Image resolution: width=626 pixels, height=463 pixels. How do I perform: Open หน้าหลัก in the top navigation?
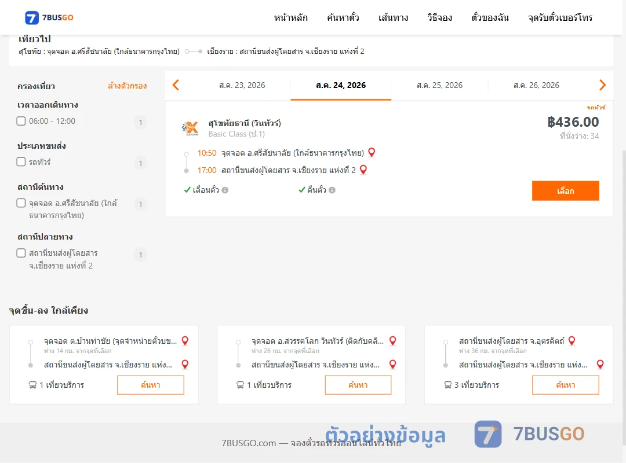point(290,17)
